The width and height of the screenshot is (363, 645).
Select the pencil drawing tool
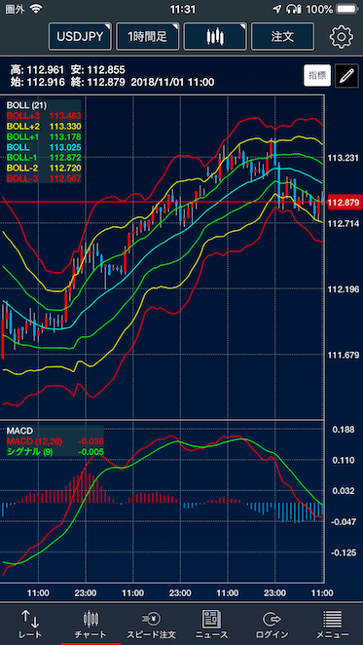pos(346,75)
